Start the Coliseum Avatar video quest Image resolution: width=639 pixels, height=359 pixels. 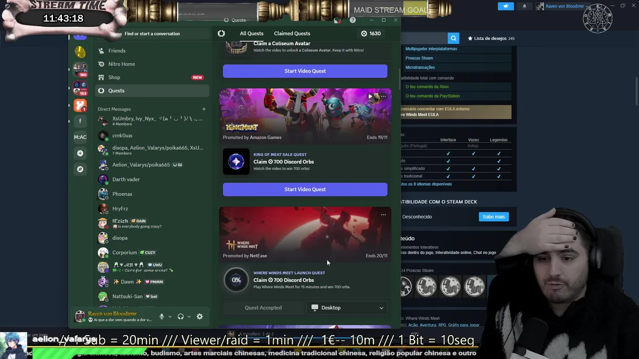305,71
